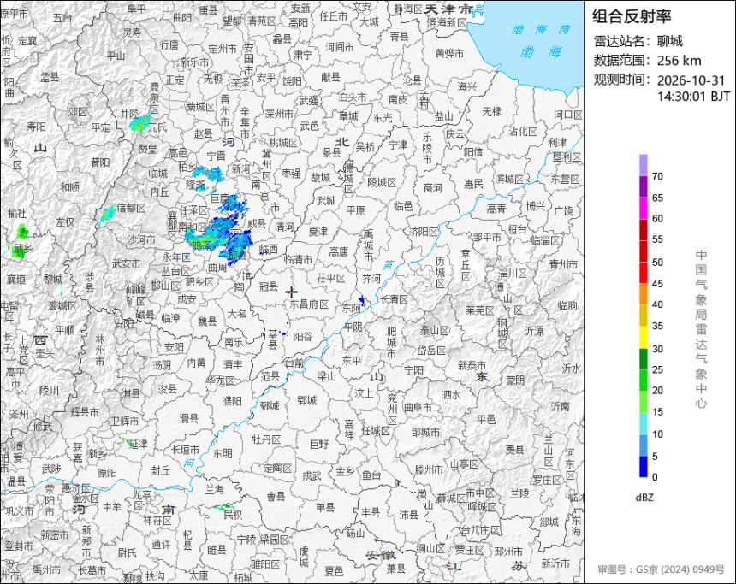This screenshot has height=584, width=736.
Task: Click the '滨海新区' map label
Action: [448, 22]
